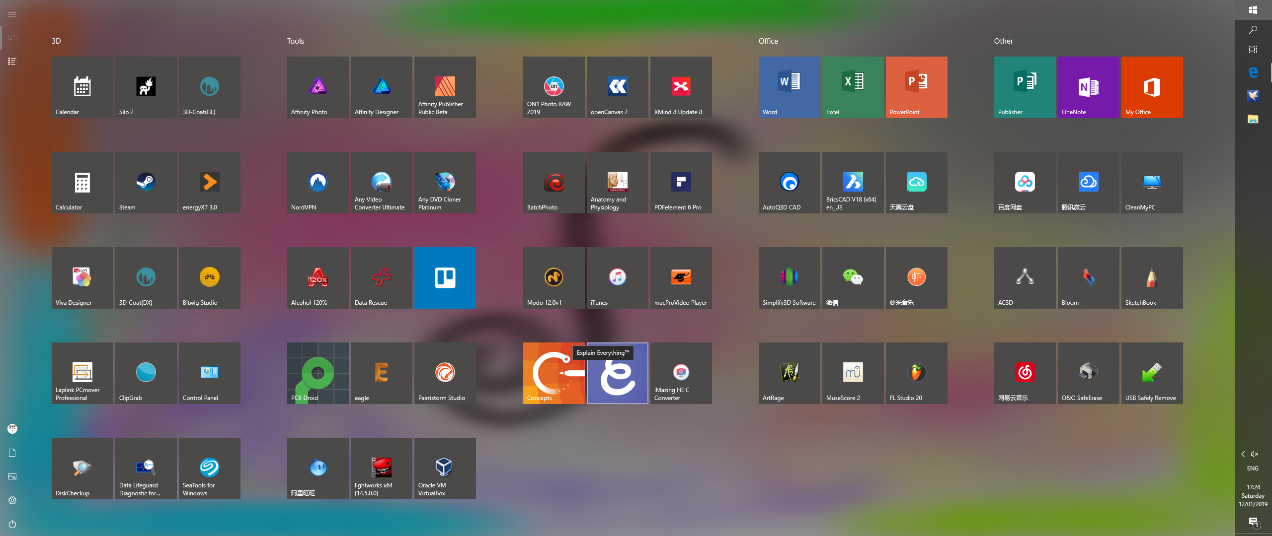Launch openCanvas 7
The image size is (1272, 536).
(618, 87)
